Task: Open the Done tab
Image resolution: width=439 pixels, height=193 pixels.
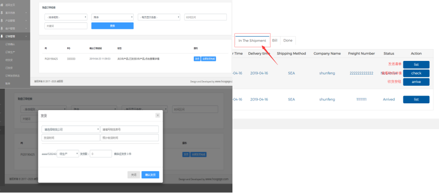Action: click(288, 40)
